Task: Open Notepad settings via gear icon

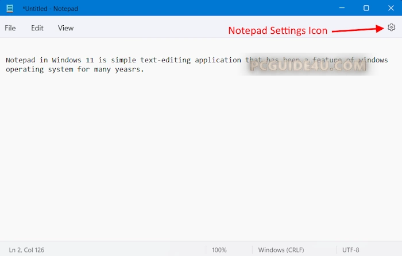Action: [x=391, y=27]
